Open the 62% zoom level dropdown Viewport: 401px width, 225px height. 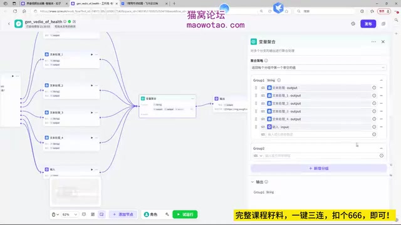coord(70,214)
